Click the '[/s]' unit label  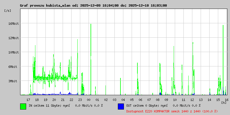pyautogui.click(x=8, y=11)
